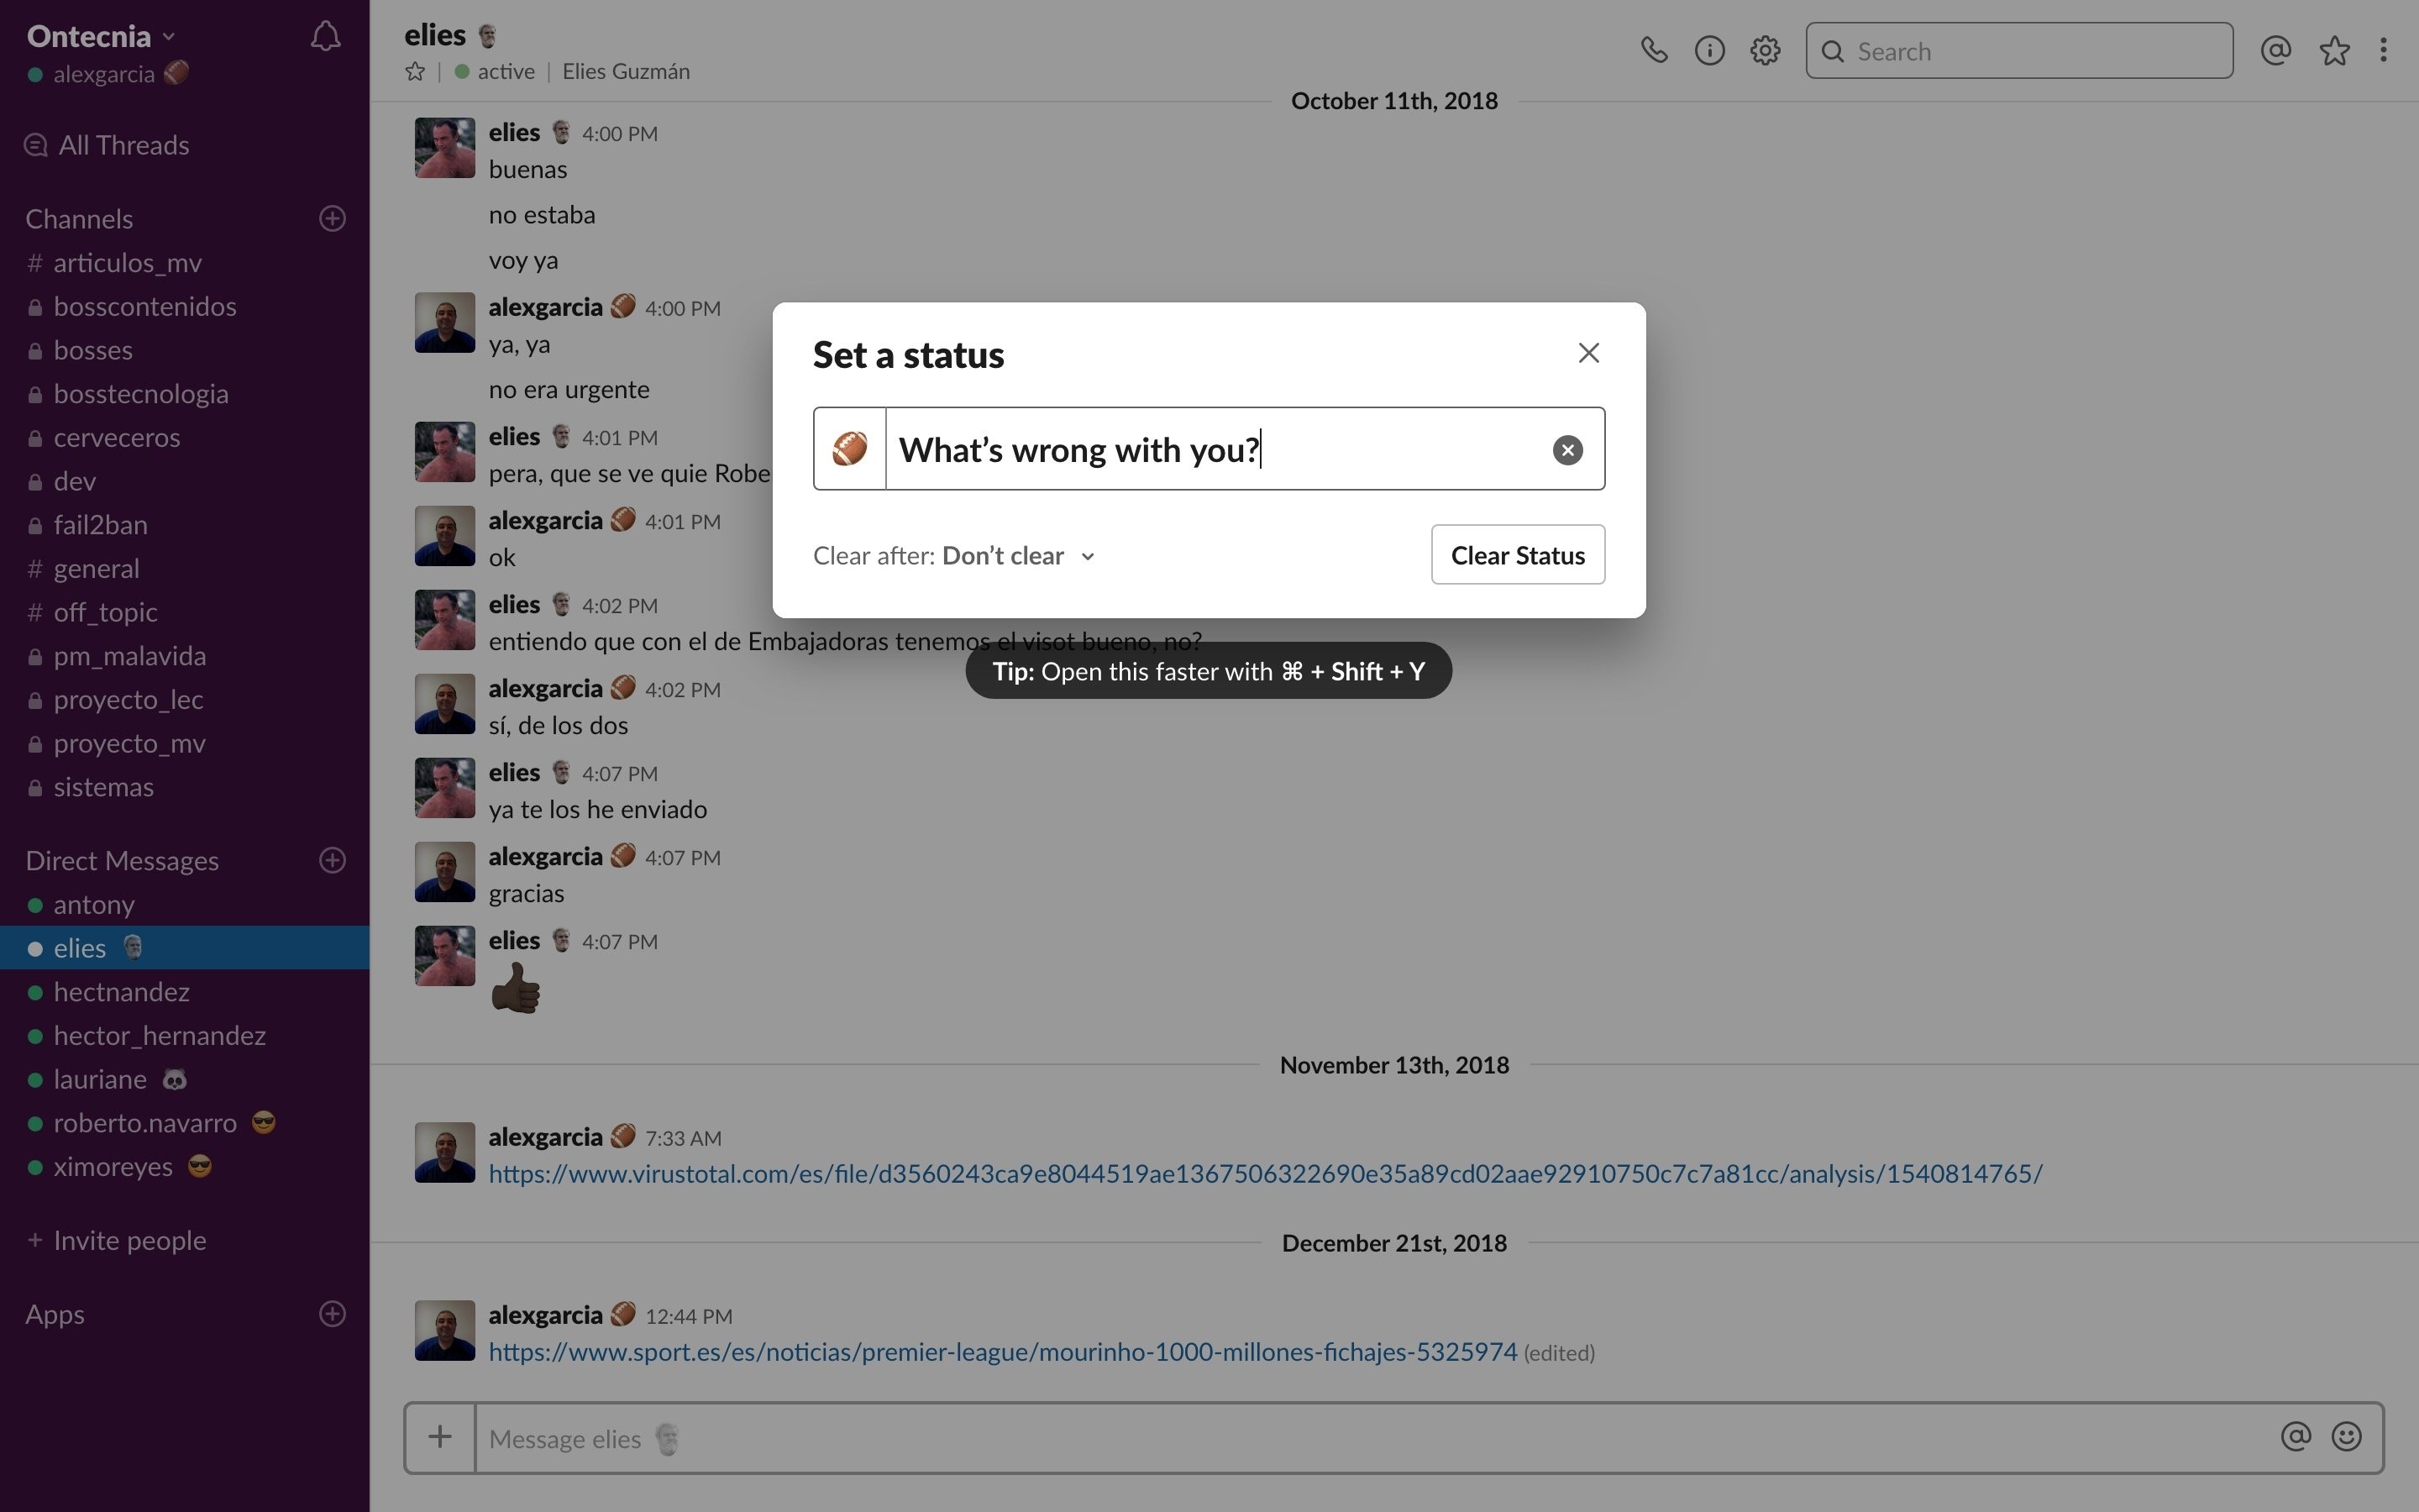Open the articulos_mv channel
This screenshot has height=1512, width=2419.
click(x=127, y=263)
